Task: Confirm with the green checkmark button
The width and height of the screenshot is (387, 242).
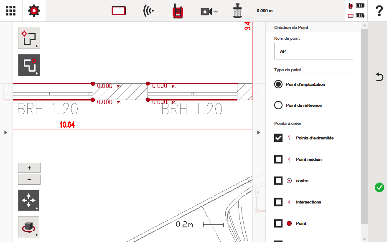Action: 379,188
